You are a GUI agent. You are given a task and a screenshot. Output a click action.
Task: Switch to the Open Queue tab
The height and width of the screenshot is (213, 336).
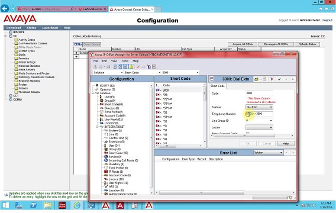coord(92,44)
